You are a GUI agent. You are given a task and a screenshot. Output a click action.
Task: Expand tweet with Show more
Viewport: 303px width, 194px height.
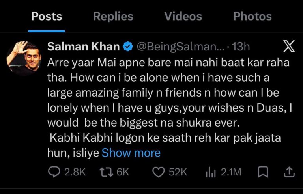(x=131, y=153)
